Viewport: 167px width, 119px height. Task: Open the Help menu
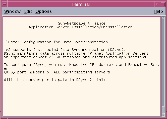[x=158, y=11]
